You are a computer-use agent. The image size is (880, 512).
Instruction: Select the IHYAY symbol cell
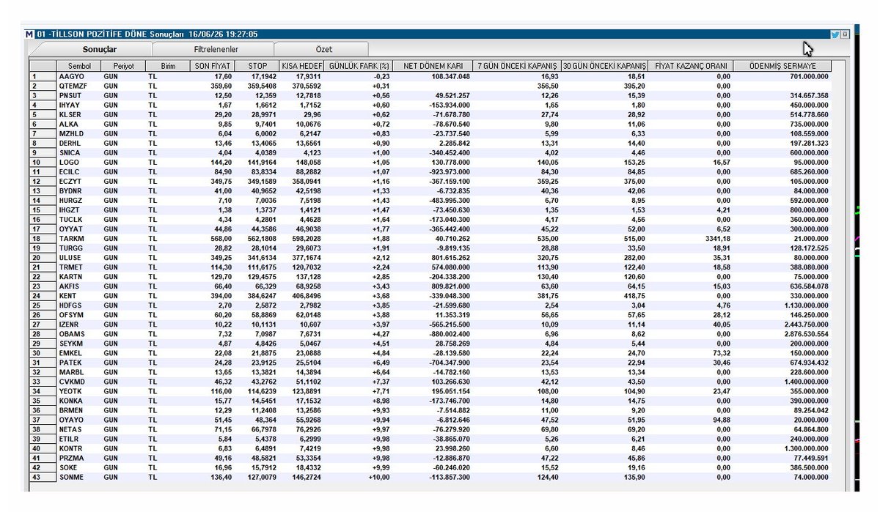click(79, 105)
